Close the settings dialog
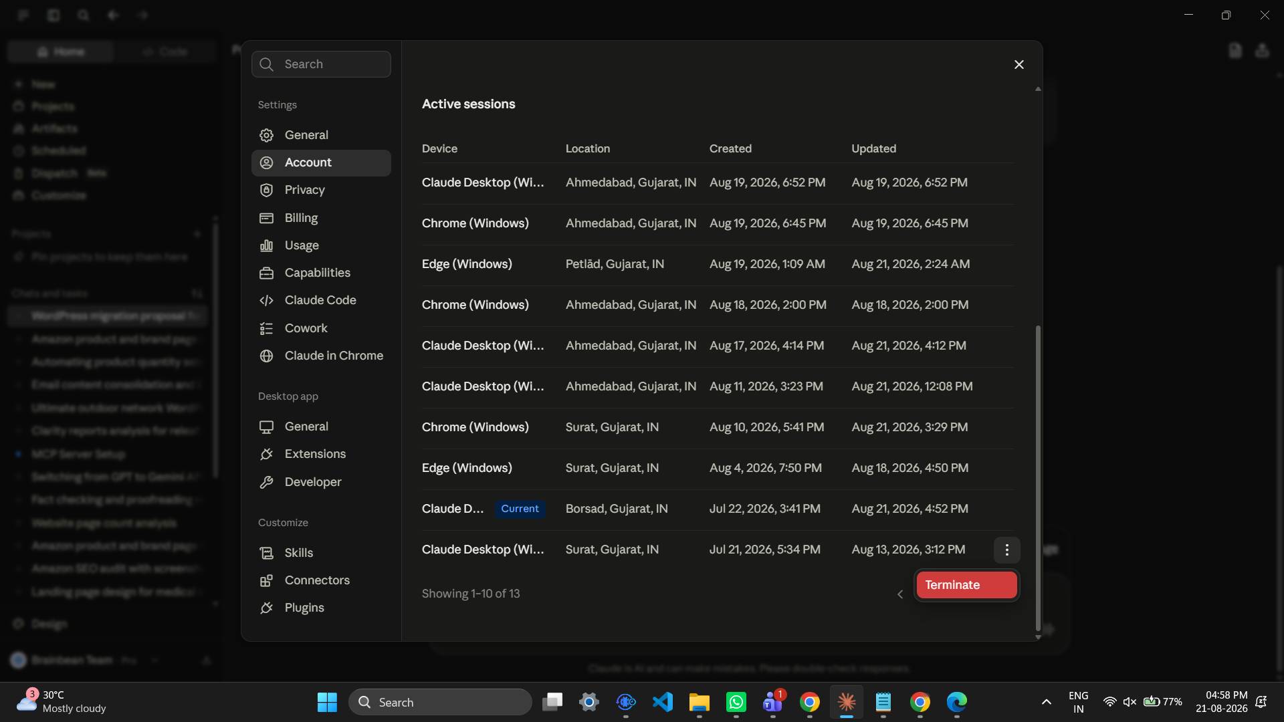The width and height of the screenshot is (1284, 722). click(1019, 64)
